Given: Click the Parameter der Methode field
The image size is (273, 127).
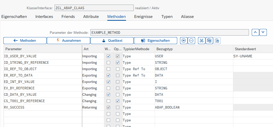Looking at the screenshot, I should point(169,33).
